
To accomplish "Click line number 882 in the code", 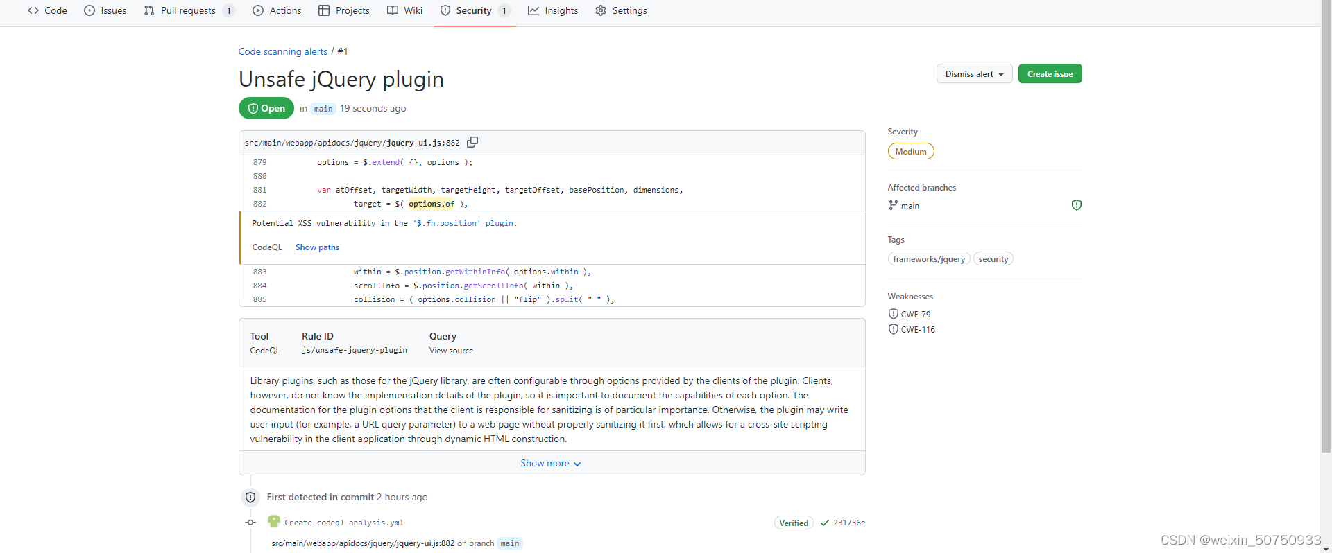I will [x=259, y=204].
